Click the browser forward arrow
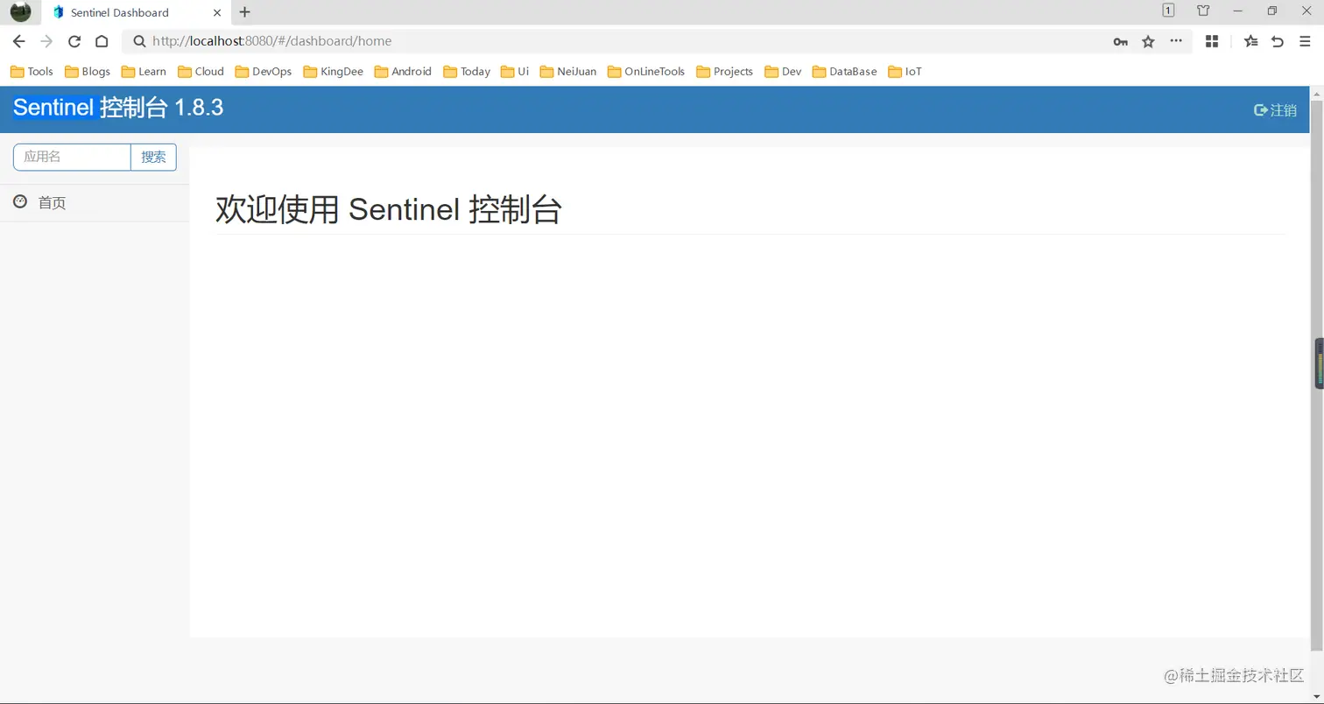1324x704 pixels. tap(46, 41)
